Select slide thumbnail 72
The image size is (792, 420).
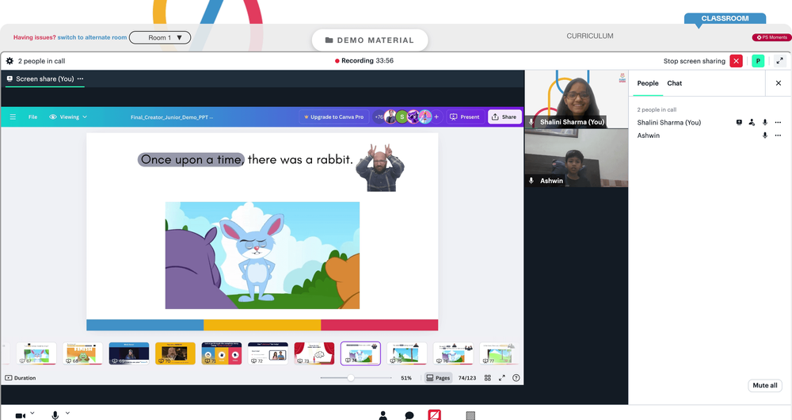pyautogui.click(x=268, y=353)
